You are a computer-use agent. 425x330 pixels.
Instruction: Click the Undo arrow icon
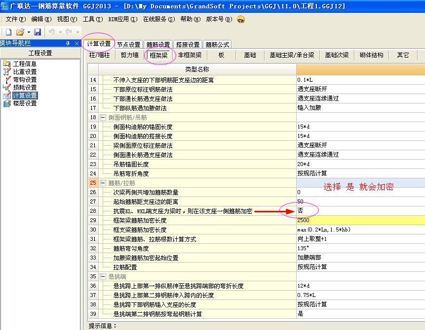(51, 32)
